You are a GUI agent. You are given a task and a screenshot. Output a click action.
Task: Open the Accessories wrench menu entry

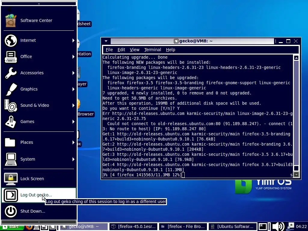tap(39, 73)
